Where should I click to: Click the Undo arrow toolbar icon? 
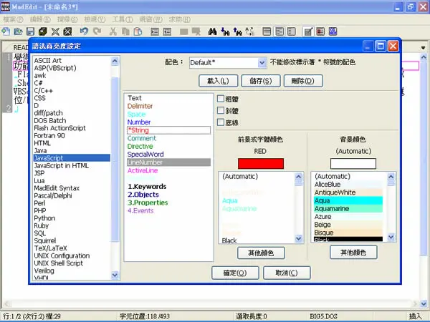84,31
